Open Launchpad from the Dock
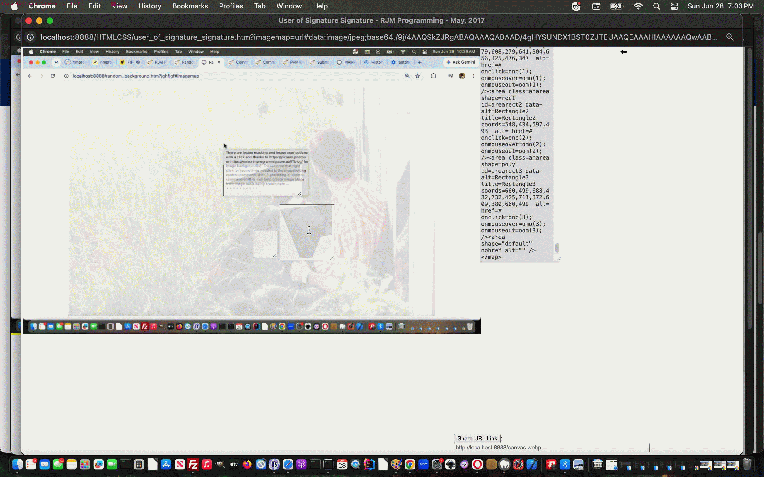The image size is (764, 477). tap(85, 464)
